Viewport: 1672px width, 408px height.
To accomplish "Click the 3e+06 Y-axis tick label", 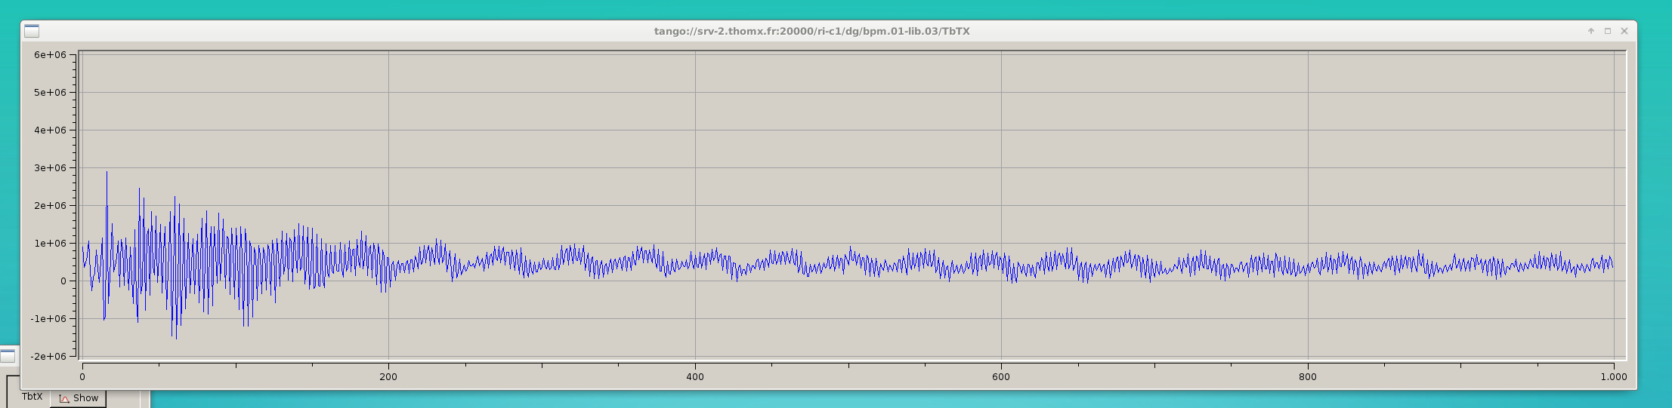I will click(50, 168).
